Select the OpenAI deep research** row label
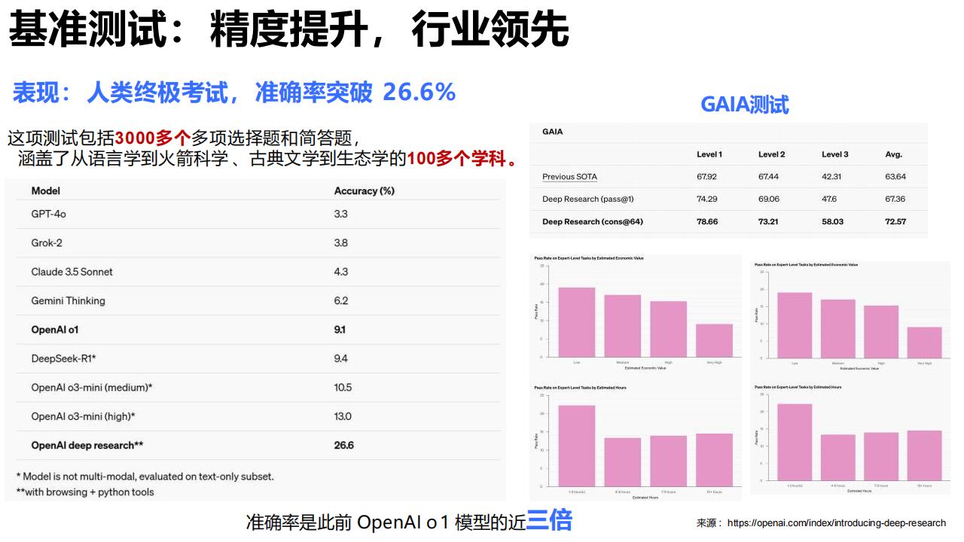Viewport: 964px width, 542px height. (x=87, y=446)
